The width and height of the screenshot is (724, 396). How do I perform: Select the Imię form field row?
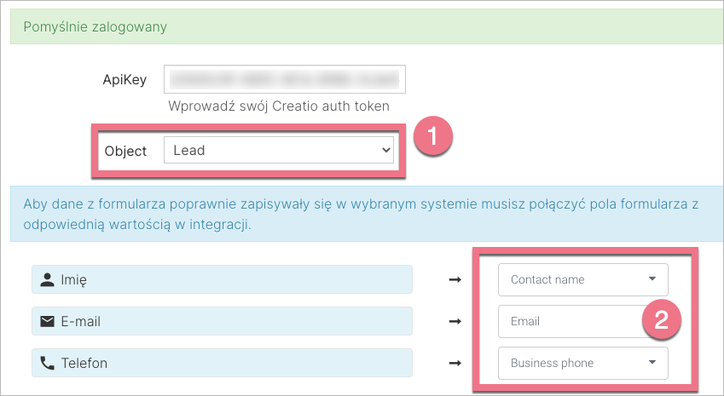(221, 279)
